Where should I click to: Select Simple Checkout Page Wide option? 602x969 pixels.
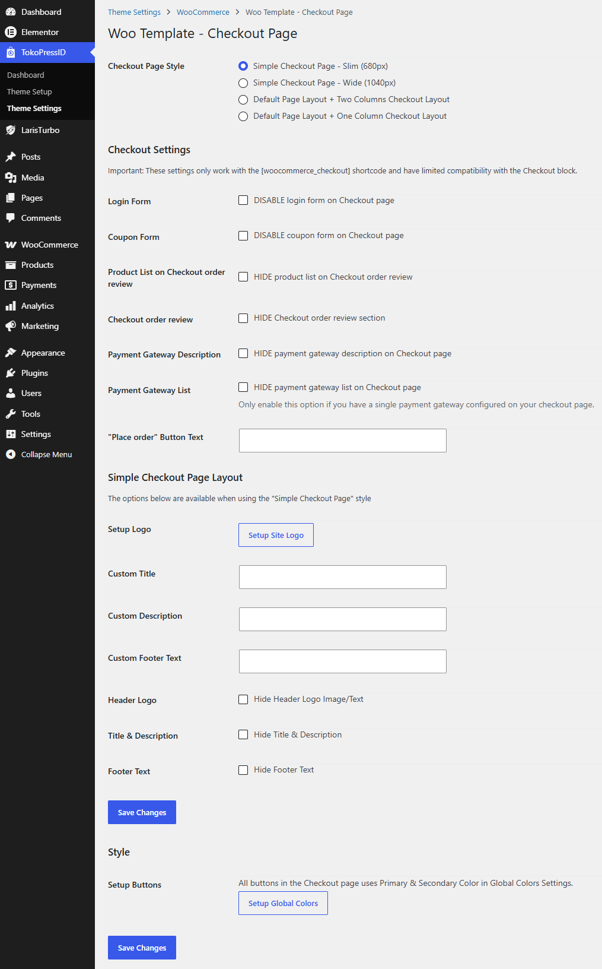coord(243,83)
